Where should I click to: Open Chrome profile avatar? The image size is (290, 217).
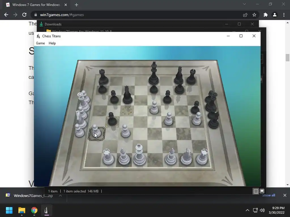[x=275, y=15]
